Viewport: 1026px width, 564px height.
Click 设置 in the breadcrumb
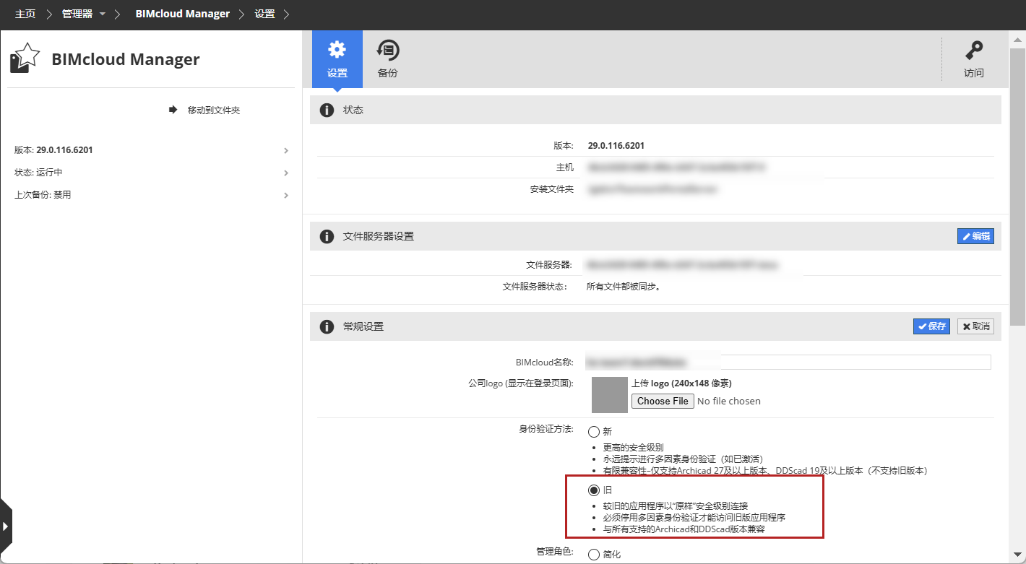click(x=264, y=14)
